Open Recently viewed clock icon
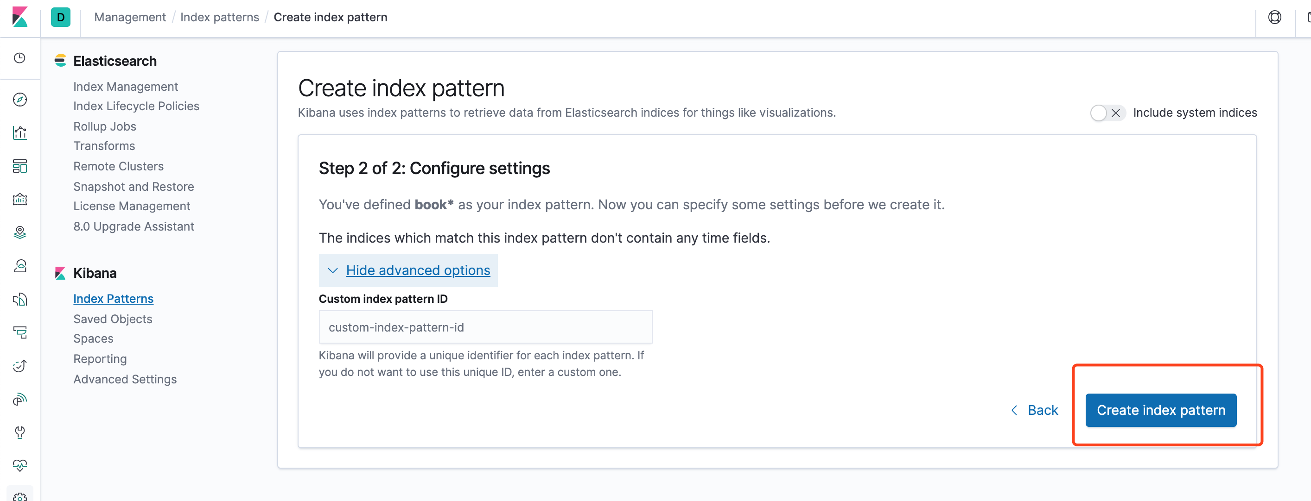The image size is (1311, 501). coord(20,58)
